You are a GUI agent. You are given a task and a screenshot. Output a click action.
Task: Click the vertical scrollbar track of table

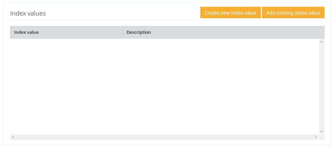click(321, 86)
